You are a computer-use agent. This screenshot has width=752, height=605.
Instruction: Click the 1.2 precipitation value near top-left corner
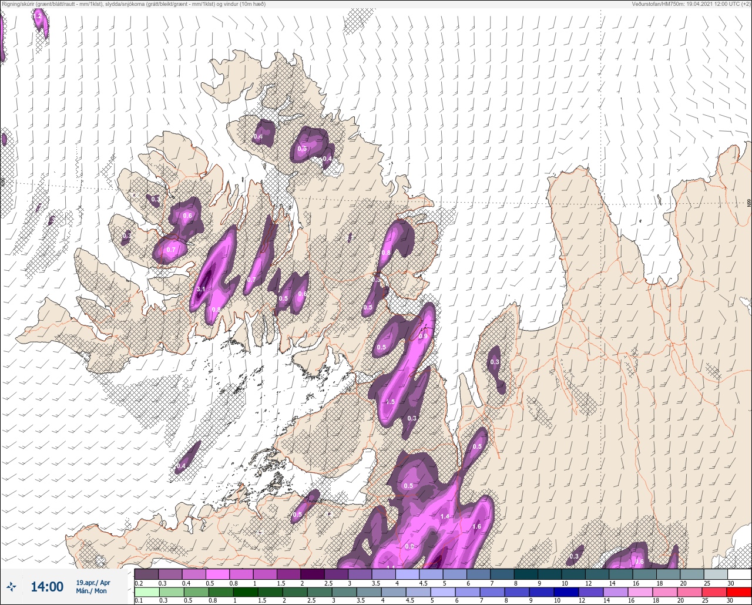click(x=38, y=16)
